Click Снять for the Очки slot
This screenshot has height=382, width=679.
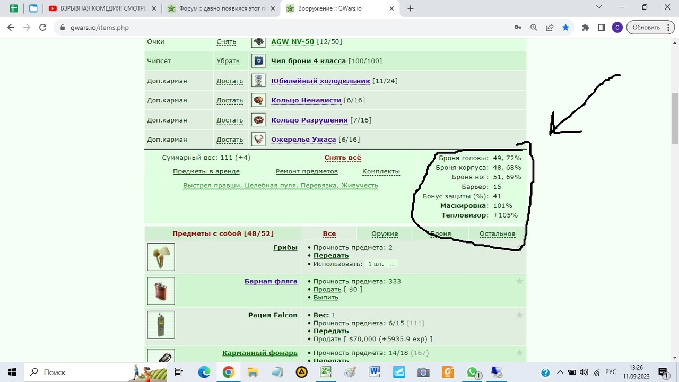226,41
